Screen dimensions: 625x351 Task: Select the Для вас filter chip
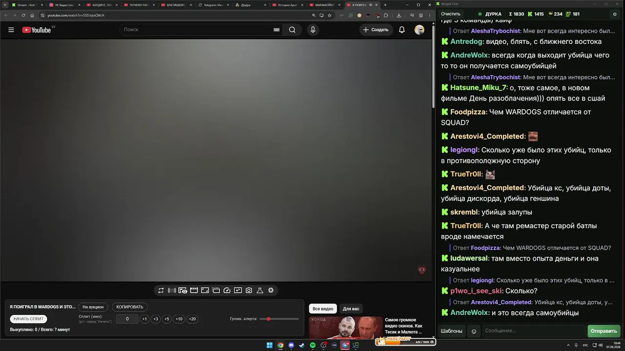(x=351, y=309)
